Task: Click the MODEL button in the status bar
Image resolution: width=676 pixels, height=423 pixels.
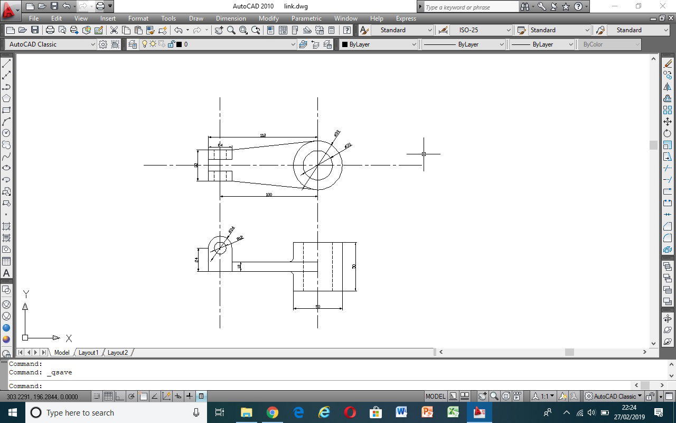Action: [435, 396]
